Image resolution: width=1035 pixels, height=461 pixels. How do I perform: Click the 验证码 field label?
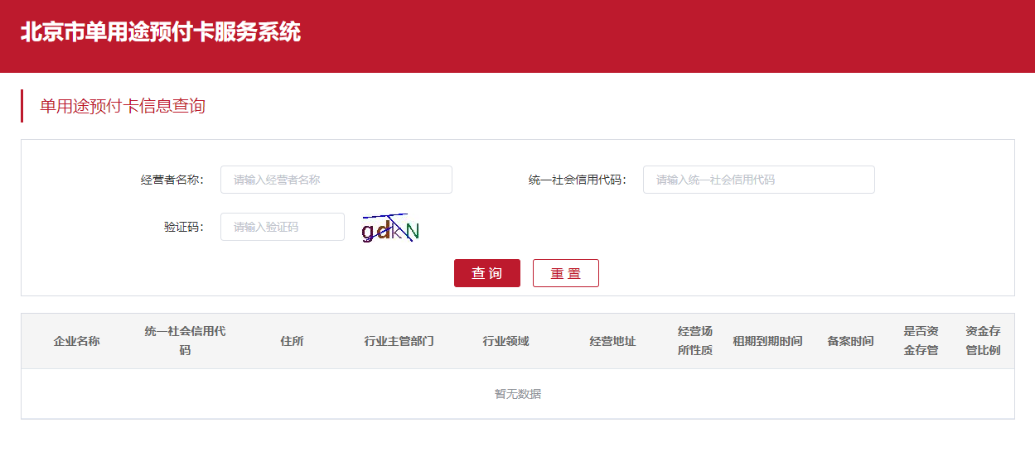coord(184,227)
